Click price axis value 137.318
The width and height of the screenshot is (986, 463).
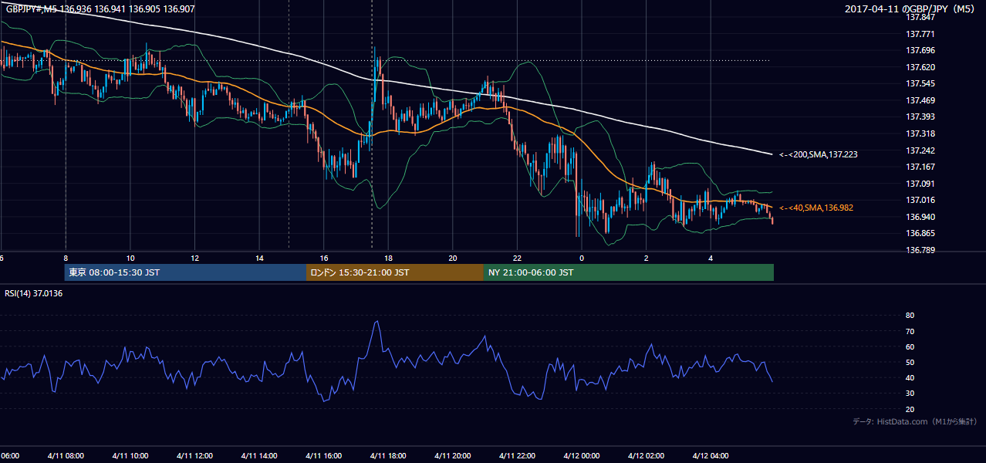click(920, 133)
